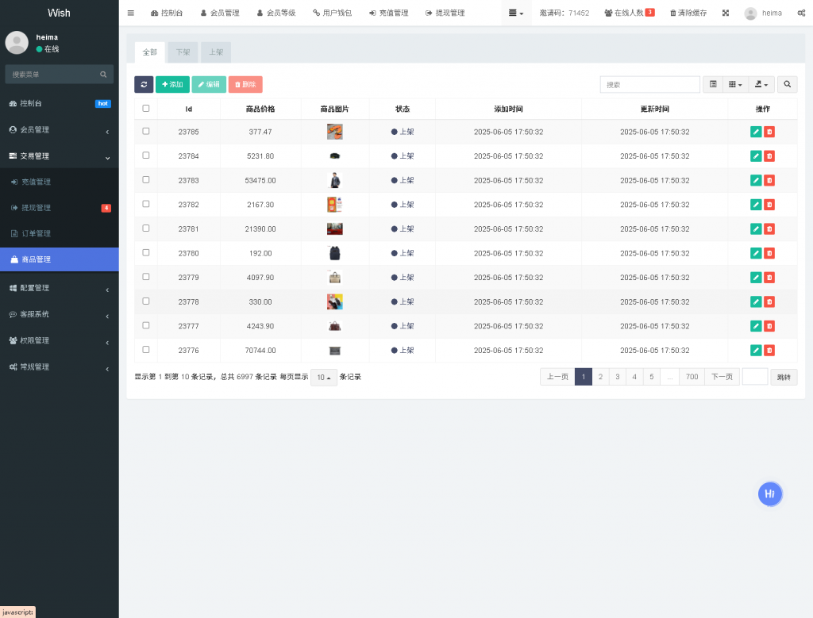Tick the checkbox for row ID 23783

coord(146,180)
